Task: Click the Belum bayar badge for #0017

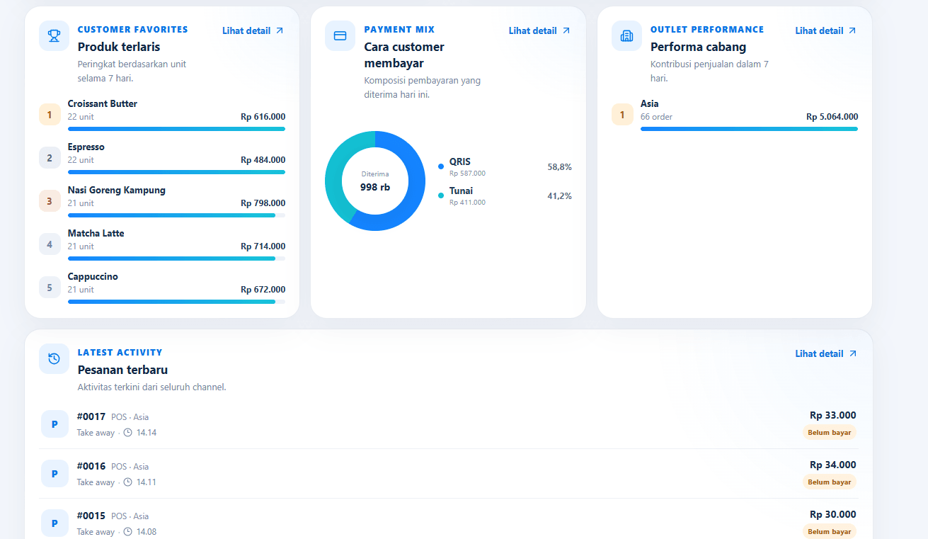Action: pyautogui.click(x=830, y=433)
